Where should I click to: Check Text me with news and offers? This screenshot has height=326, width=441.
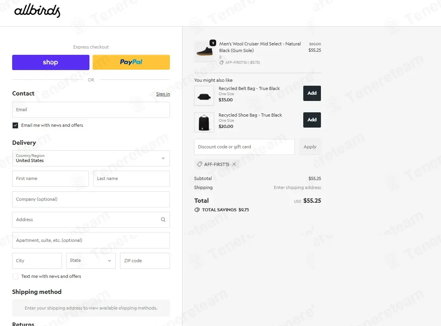tap(15, 276)
